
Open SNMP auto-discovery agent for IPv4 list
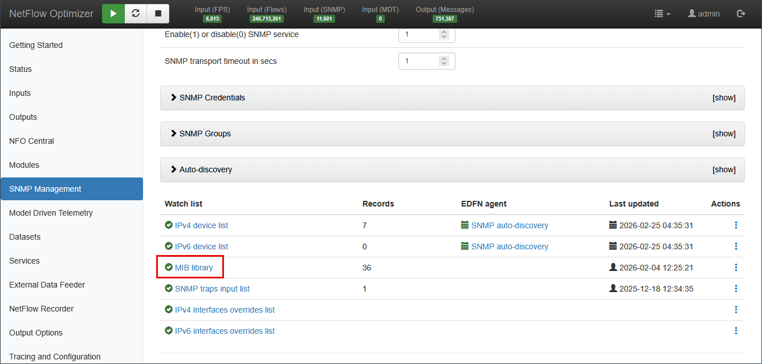click(x=509, y=225)
